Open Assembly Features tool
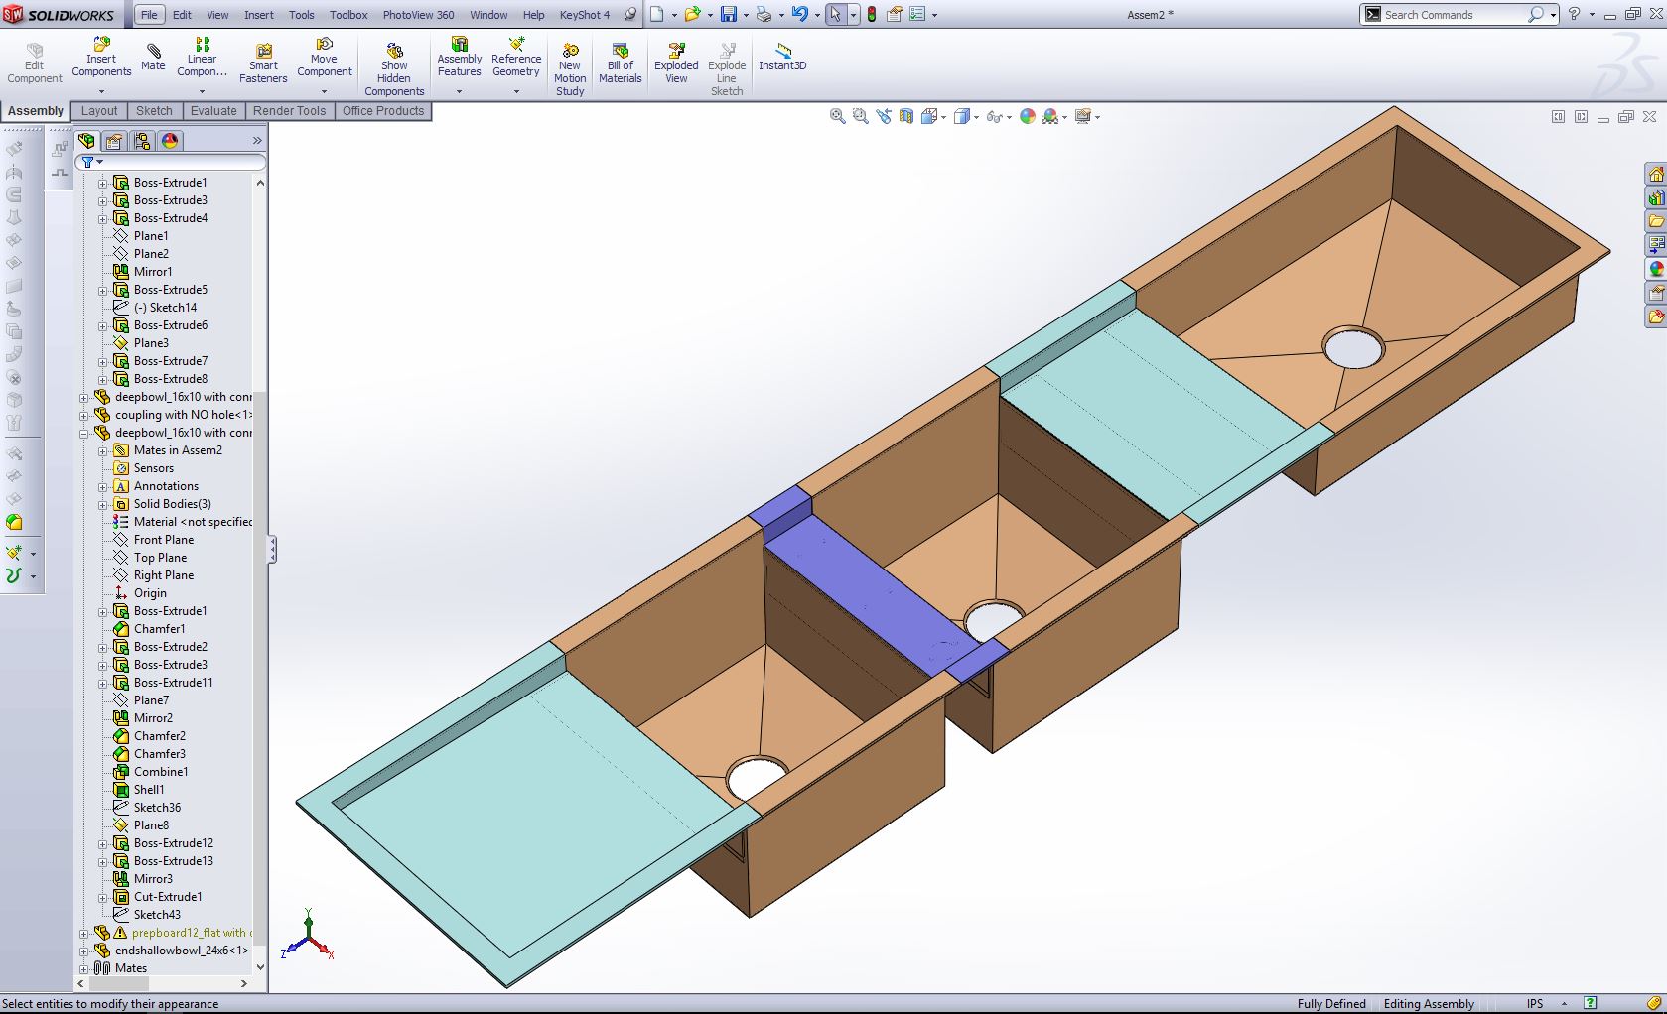The height and width of the screenshot is (1014, 1667). (460, 58)
